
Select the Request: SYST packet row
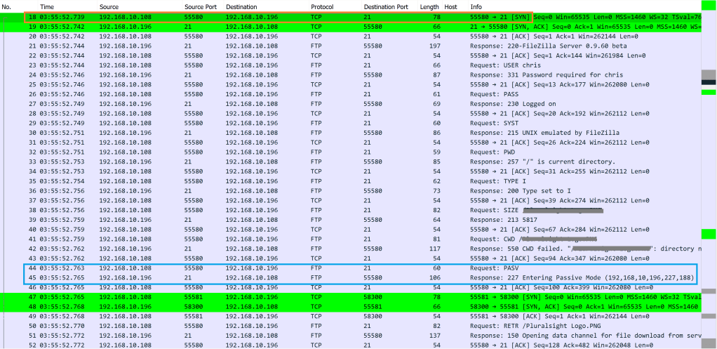tap(281, 123)
